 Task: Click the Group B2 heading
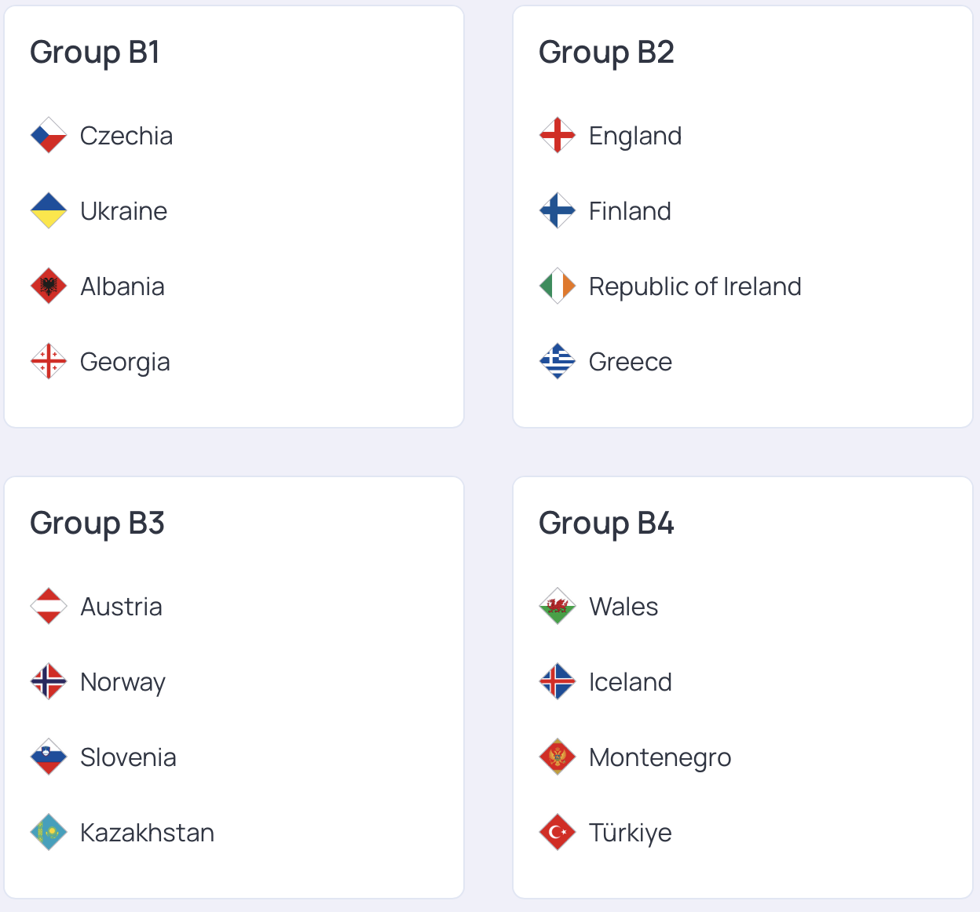[606, 53]
